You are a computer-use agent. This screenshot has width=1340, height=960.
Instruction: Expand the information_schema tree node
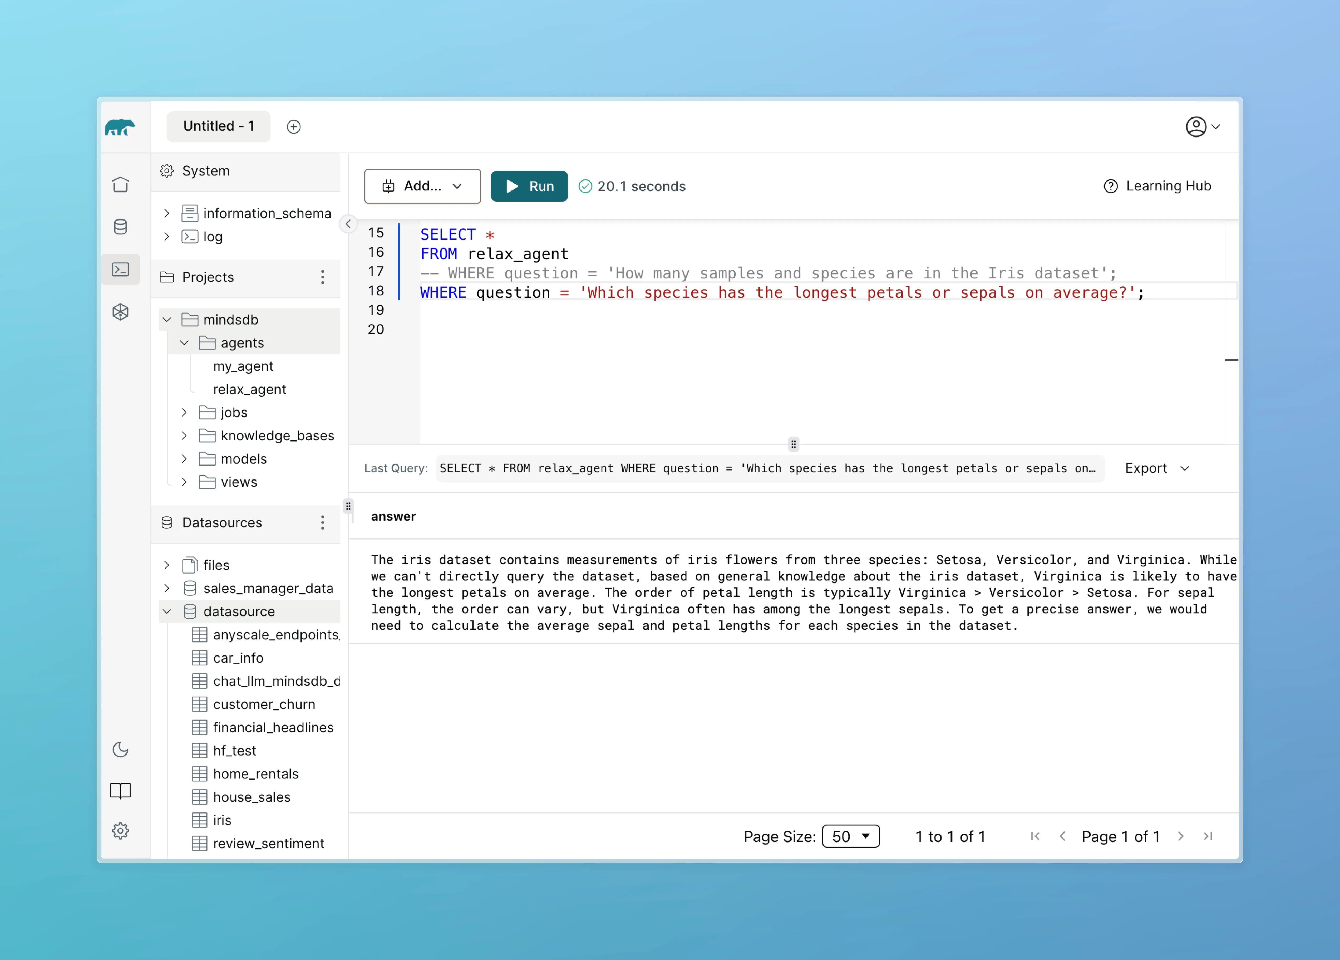pyautogui.click(x=167, y=213)
